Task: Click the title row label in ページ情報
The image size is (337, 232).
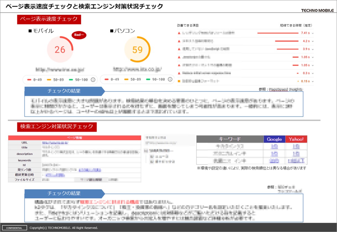Action: coord(25,147)
